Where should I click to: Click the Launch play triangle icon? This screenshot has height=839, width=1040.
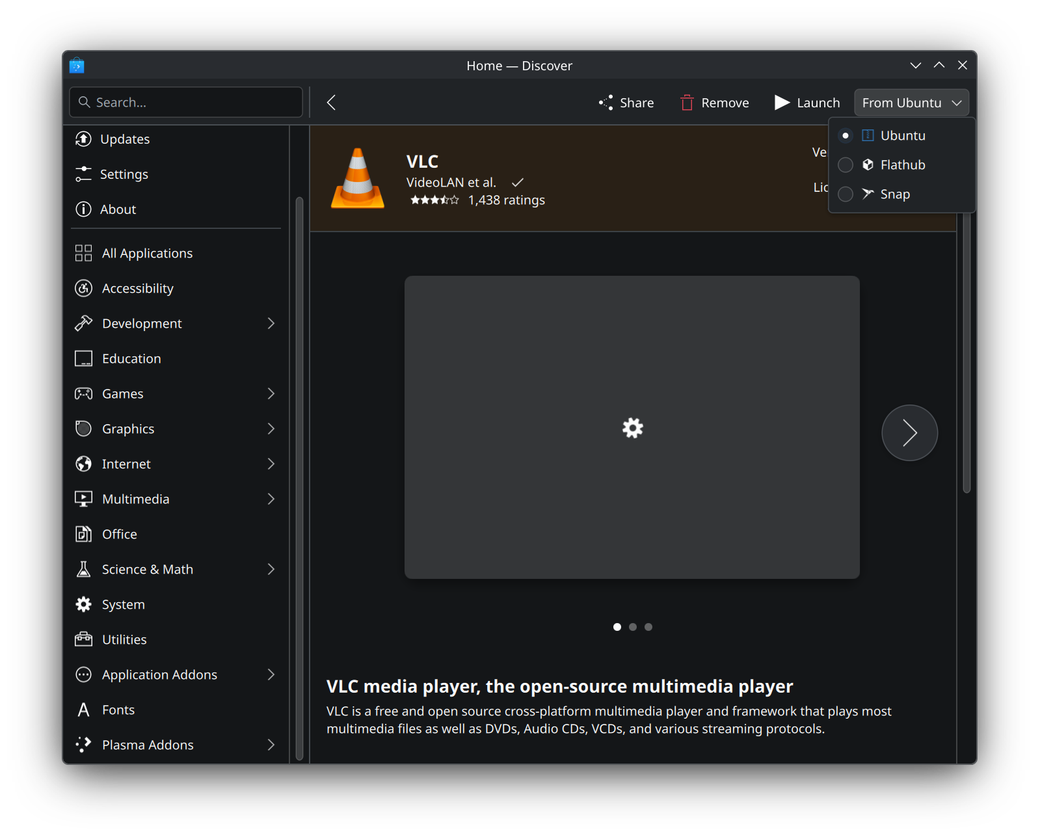point(782,103)
